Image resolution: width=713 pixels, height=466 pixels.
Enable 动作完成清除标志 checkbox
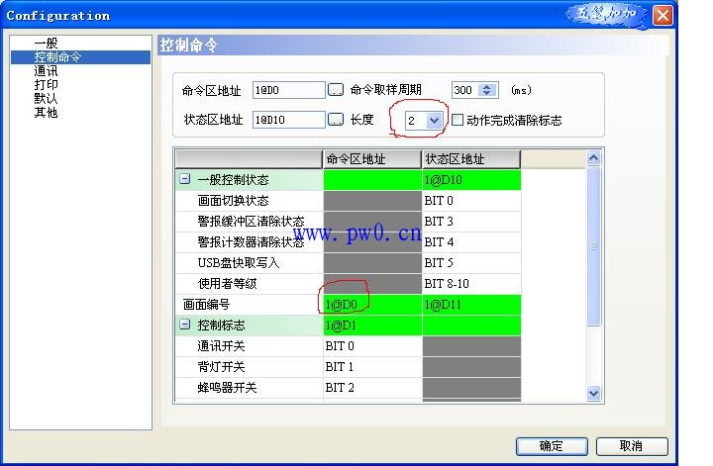tap(458, 120)
